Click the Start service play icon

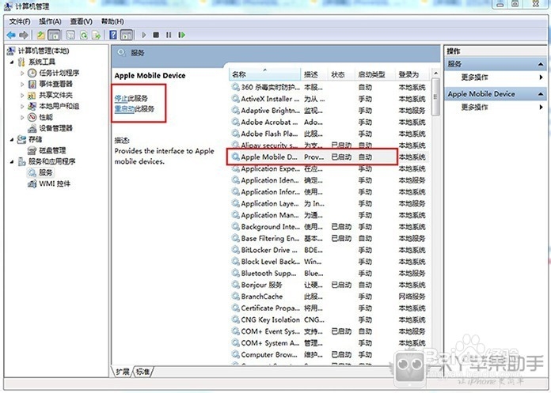point(144,35)
